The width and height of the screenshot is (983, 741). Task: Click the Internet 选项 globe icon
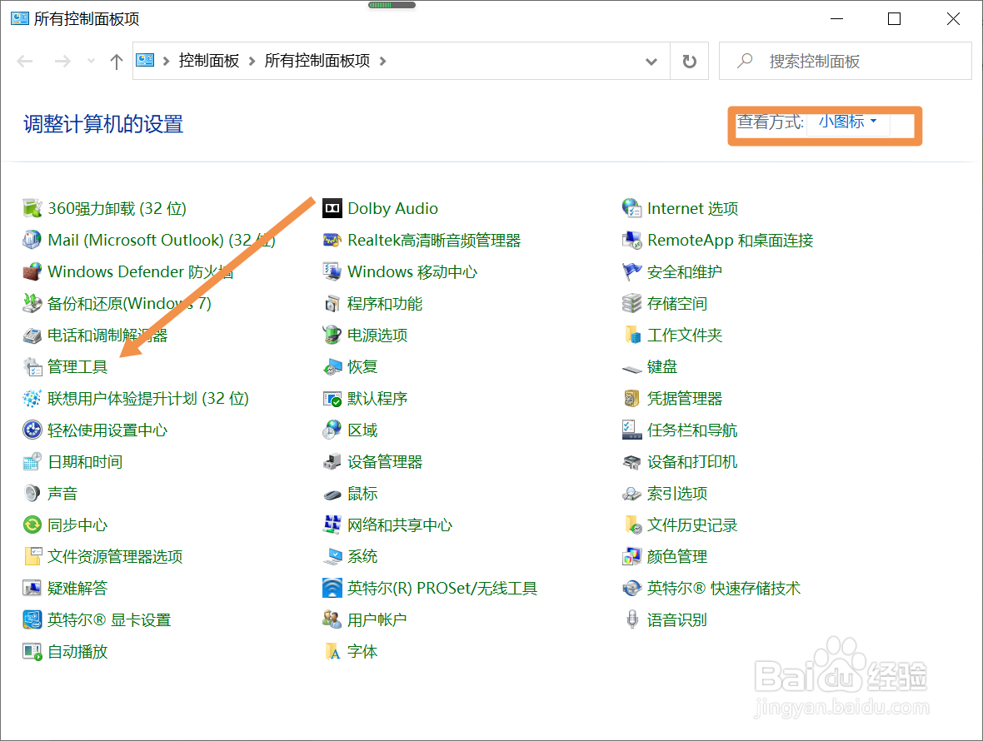632,208
